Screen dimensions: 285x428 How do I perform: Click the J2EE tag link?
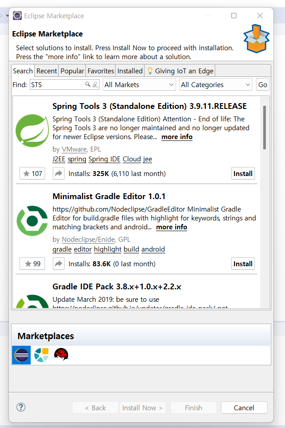59,159
